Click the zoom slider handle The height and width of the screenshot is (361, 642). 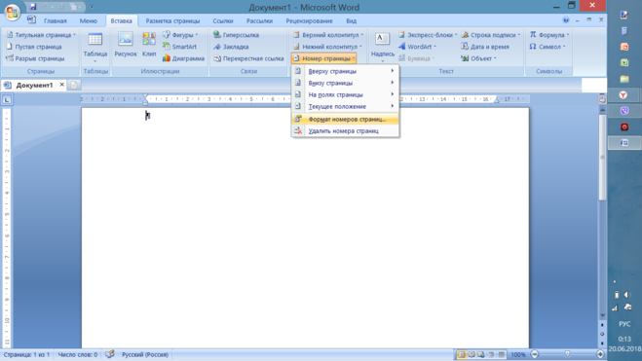567,354
